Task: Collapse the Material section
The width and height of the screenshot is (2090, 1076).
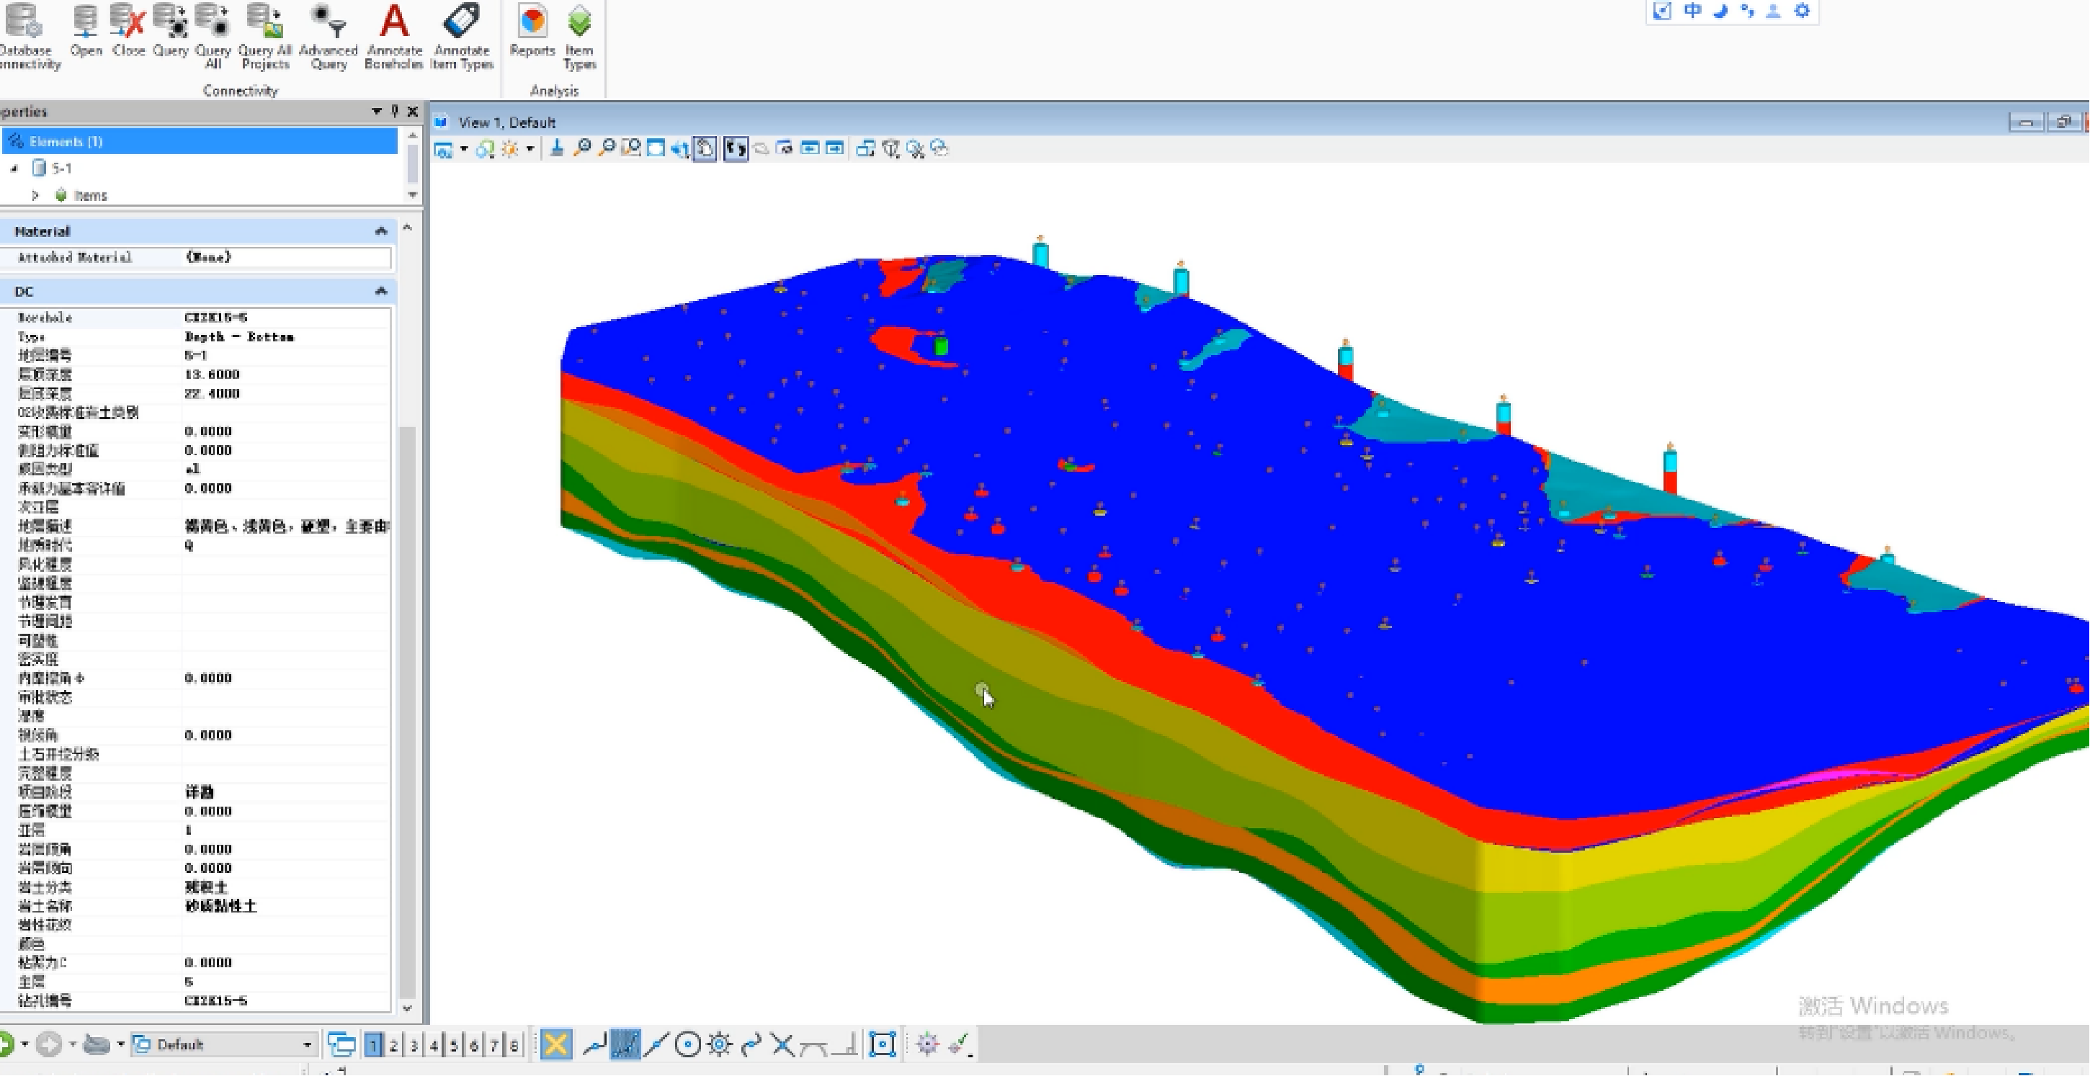Action: (380, 231)
